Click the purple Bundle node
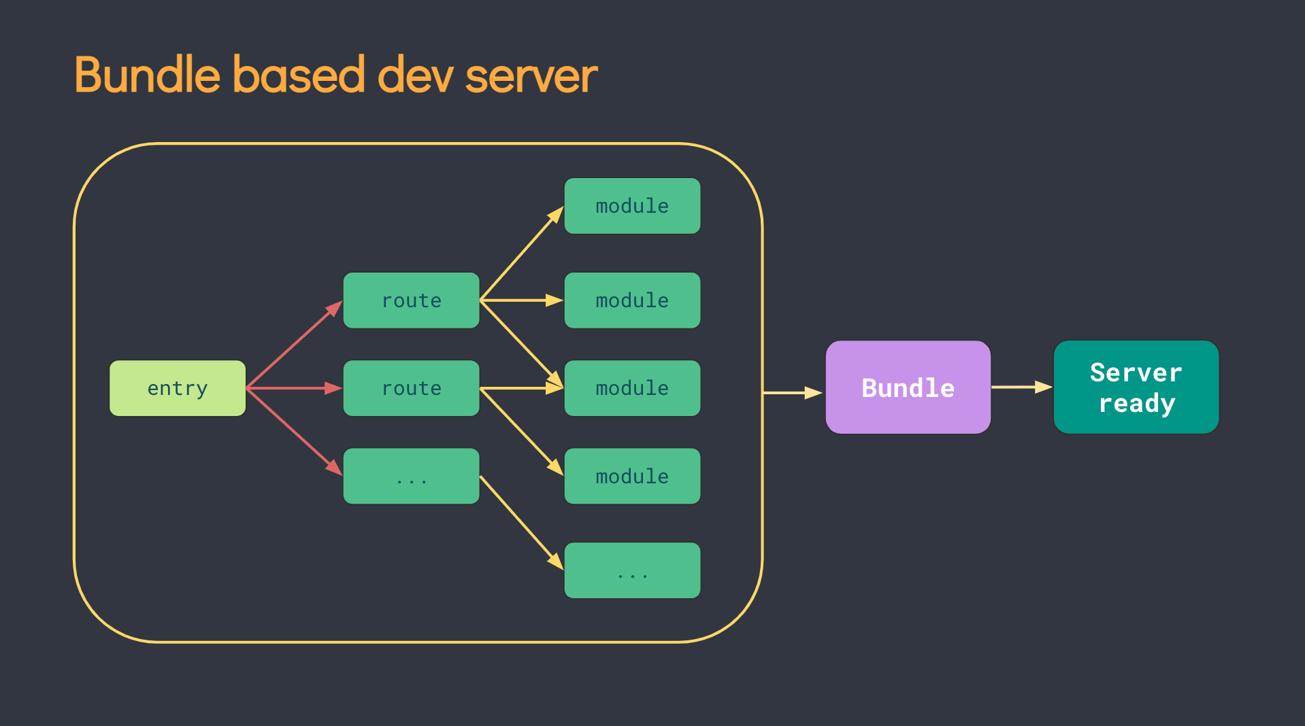1305x726 pixels. pos(908,387)
